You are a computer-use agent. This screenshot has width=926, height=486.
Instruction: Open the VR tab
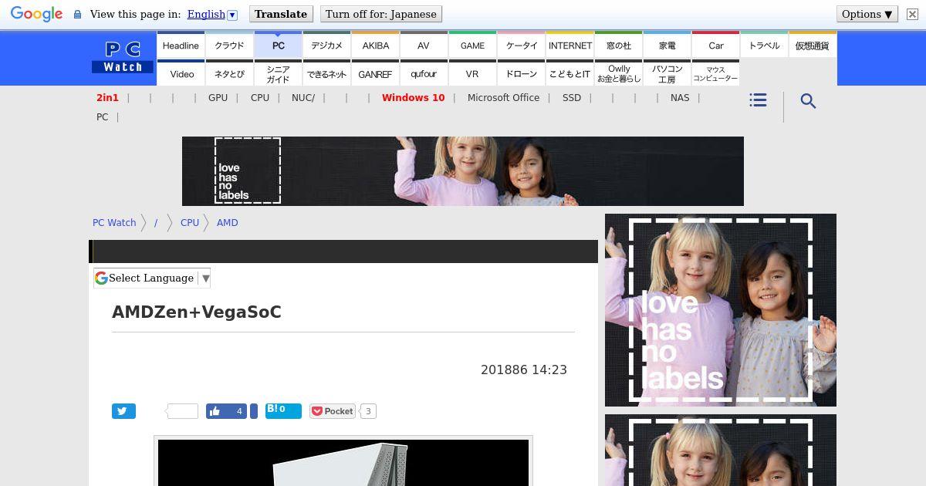(x=472, y=74)
